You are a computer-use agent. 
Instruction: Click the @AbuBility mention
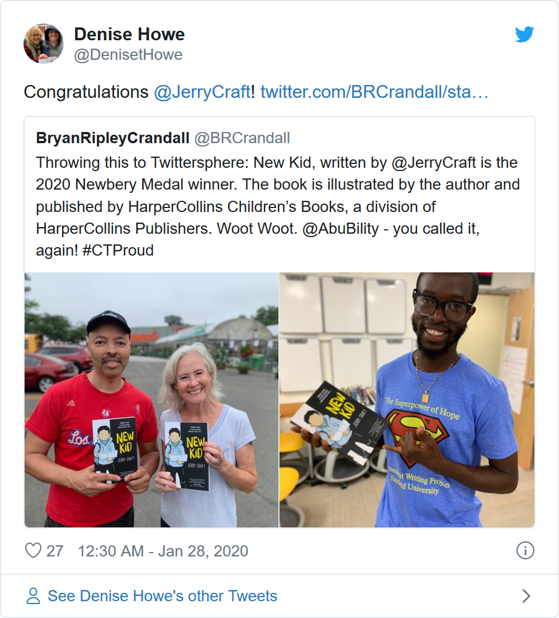point(340,229)
